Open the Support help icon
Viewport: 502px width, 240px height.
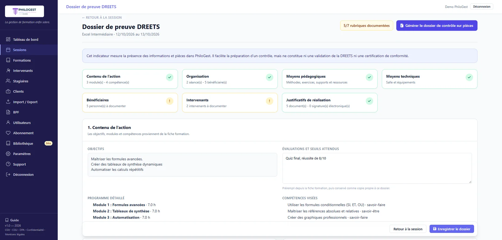pos(8,164)
